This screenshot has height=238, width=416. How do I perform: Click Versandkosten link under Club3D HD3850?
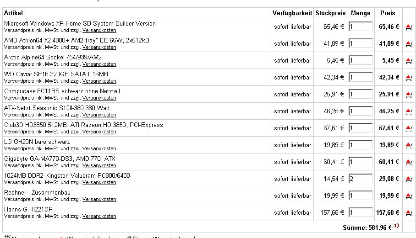pos(99,132)
